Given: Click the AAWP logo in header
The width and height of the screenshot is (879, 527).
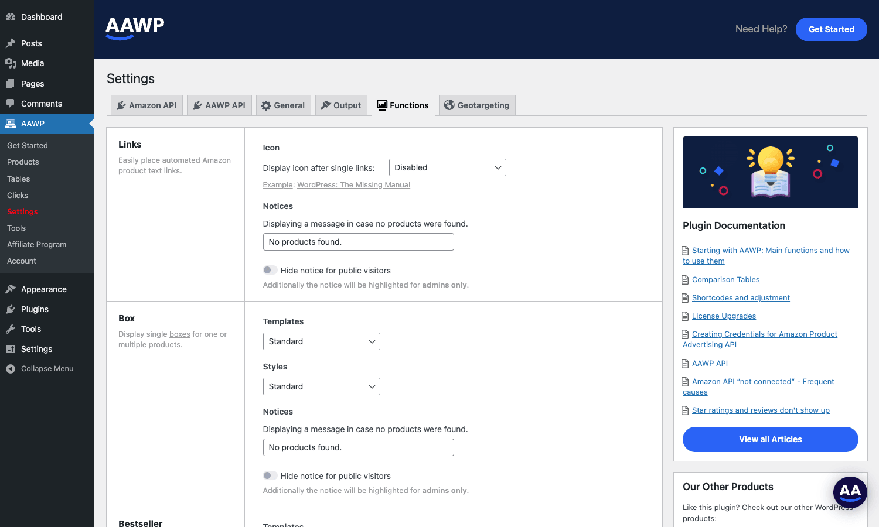Looking at the screenshot, I should [x=135, y=28].
